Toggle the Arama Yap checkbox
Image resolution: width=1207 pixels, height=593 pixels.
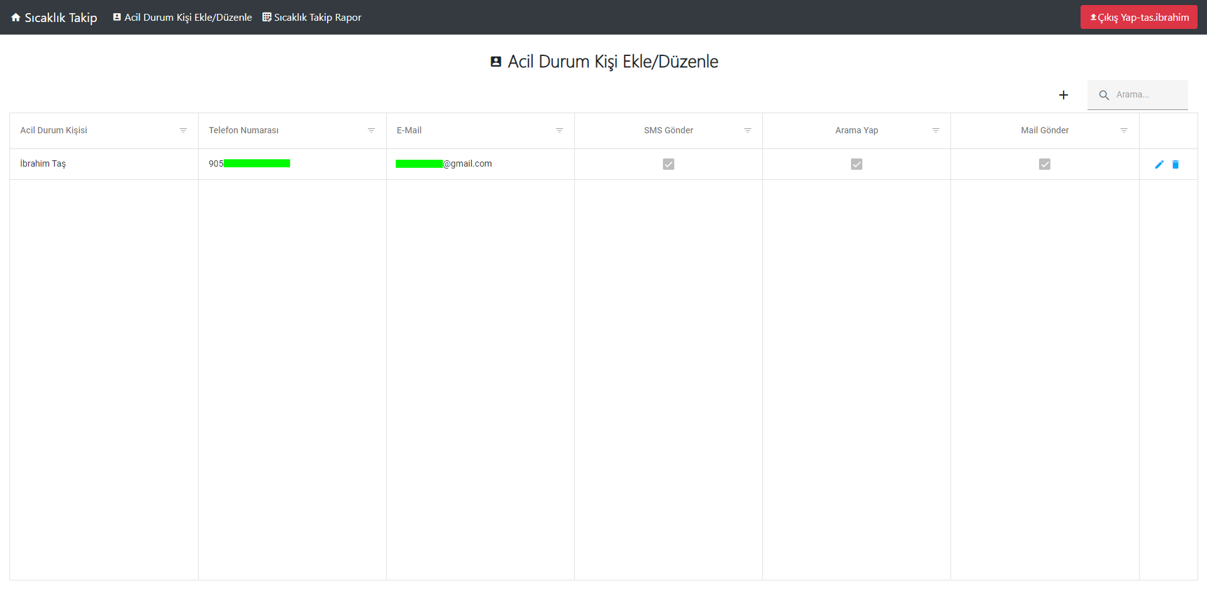(857, 164)
